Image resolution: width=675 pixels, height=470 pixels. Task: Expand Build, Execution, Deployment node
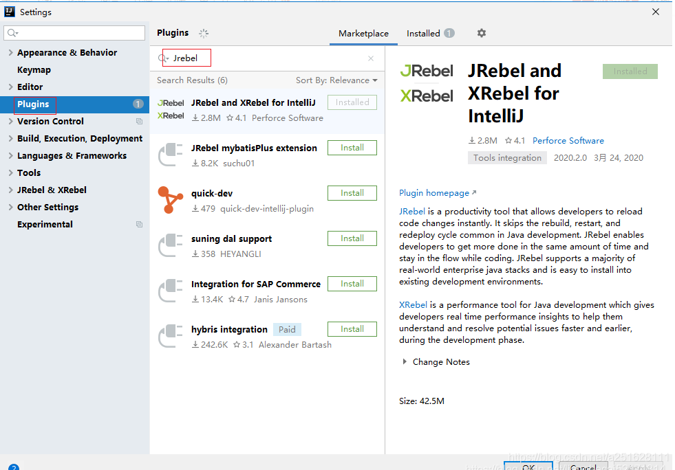click(10, 139)
